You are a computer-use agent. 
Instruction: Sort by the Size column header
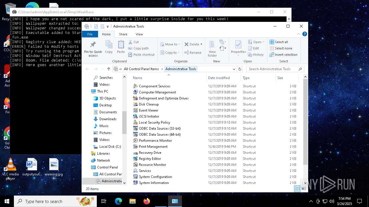[287, 78]
